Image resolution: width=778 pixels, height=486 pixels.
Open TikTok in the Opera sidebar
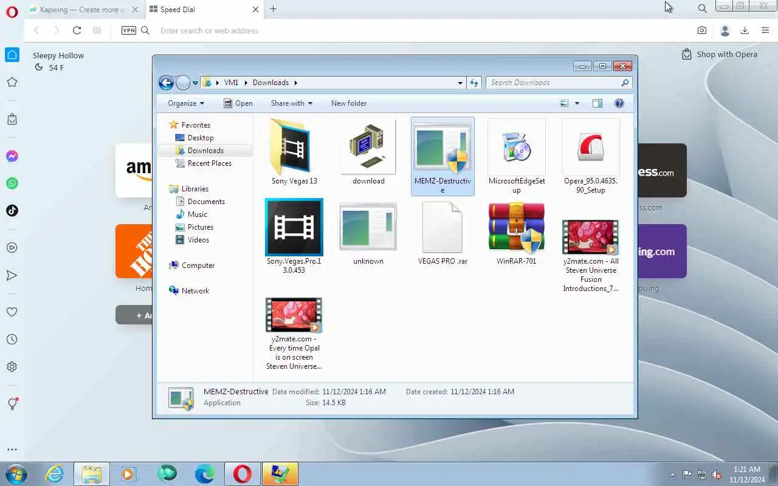click(x=12, y=211)
